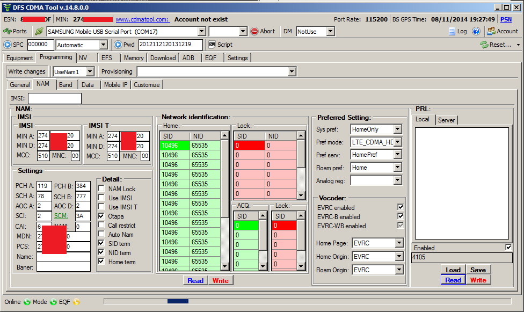524x312 pixels.
Task: Click the Network identification Write button
Action: pyautogui.click(x=221, y=280)
